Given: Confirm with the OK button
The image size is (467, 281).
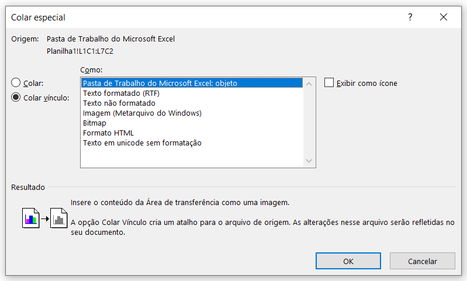Looking at the screenshot, I should point(348,261).
